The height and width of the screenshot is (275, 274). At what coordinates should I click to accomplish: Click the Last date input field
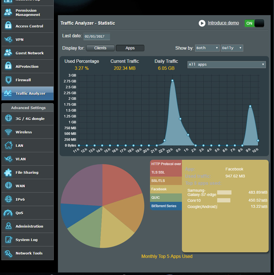tap(97, 36)
